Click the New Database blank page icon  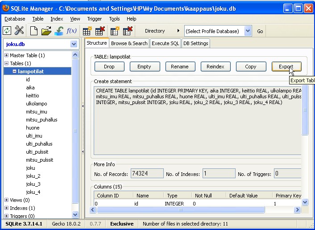point(34,31)
